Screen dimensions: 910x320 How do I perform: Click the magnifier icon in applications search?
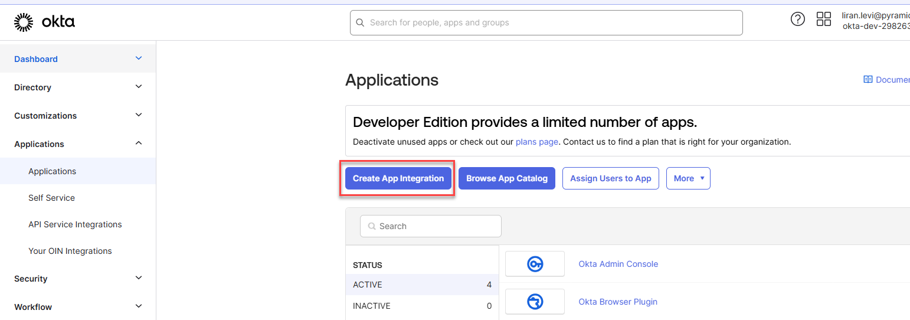click(372, 226)
